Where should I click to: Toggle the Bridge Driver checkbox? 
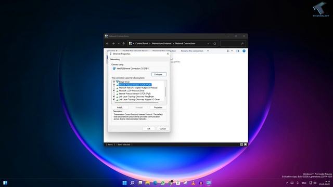pos(114,82)
